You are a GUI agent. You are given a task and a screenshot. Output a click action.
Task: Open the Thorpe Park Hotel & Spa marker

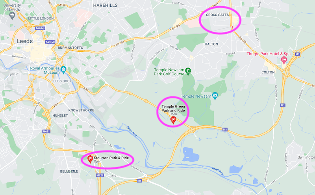(x=284, y=60)
